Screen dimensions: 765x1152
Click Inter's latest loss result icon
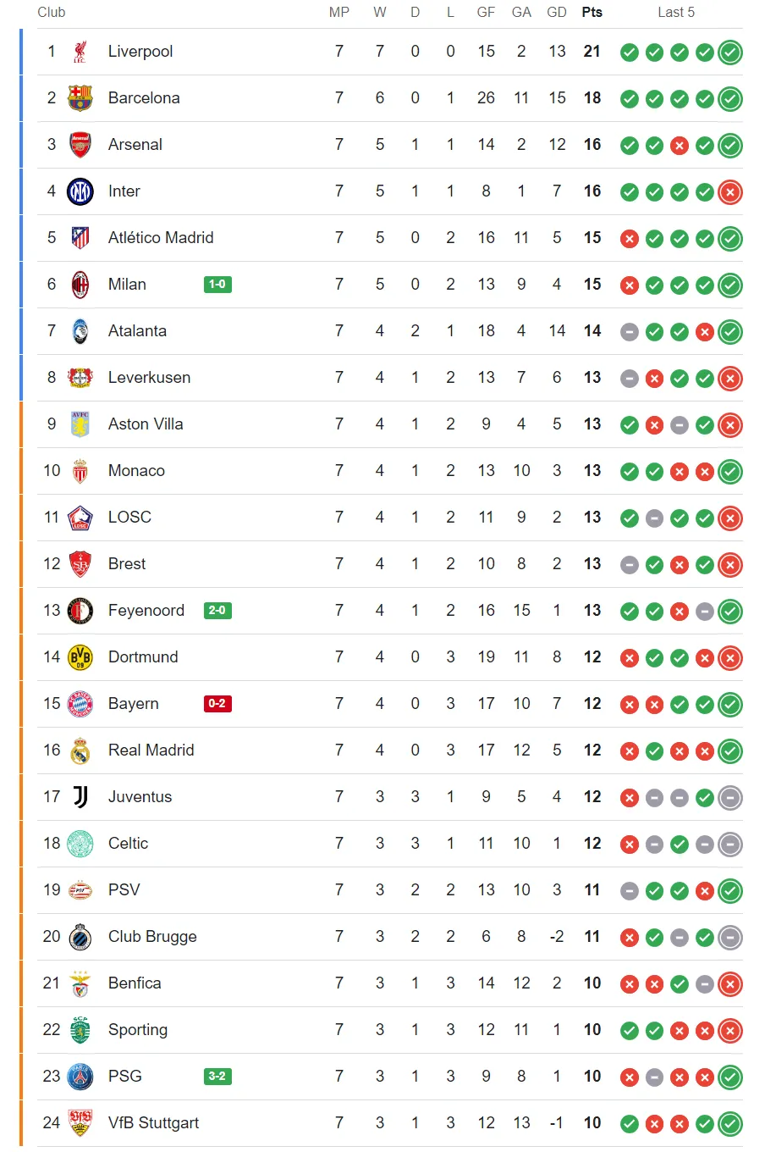(x=730, y=192)
